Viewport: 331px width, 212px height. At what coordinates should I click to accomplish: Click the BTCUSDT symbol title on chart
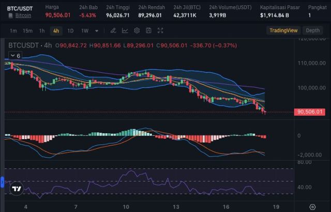24,46
